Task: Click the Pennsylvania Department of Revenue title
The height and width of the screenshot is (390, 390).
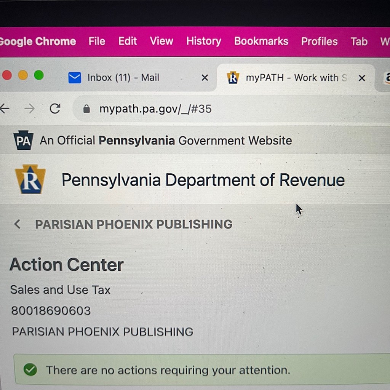Action: (203, 180)
